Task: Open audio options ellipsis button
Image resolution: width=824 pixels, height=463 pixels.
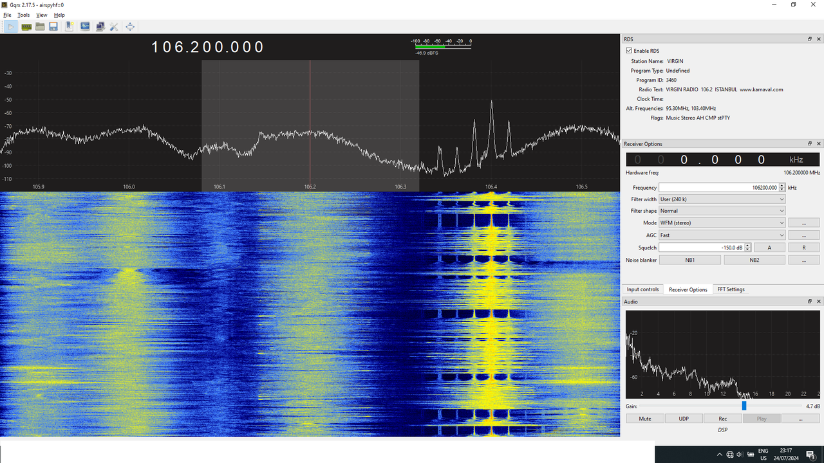Action: click(801, 419)
